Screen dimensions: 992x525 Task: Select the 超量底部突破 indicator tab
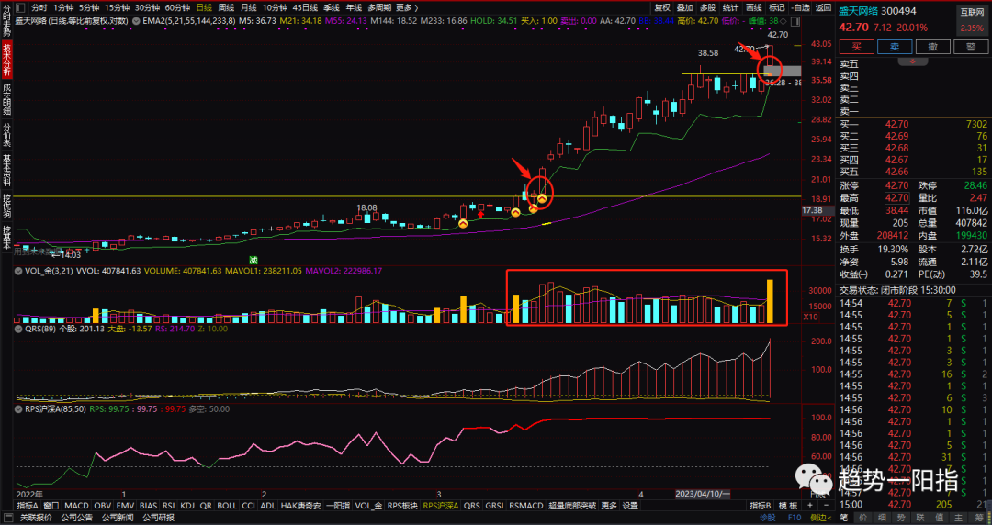tap(572, 506)
